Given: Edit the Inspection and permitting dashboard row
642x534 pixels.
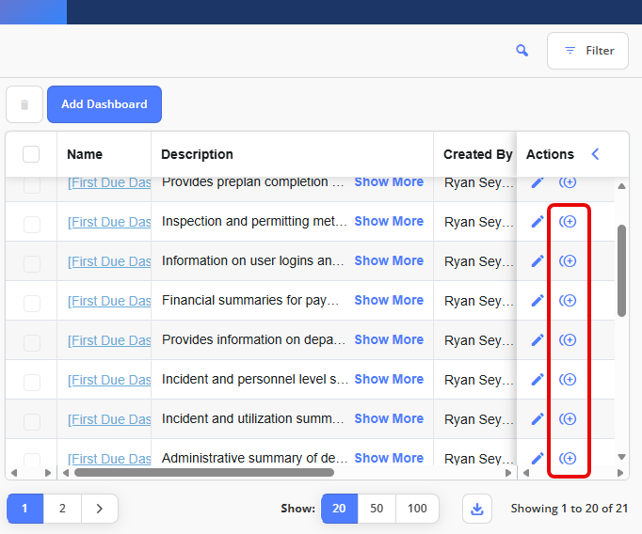Looking at the screenshot, I should point(538,222).
